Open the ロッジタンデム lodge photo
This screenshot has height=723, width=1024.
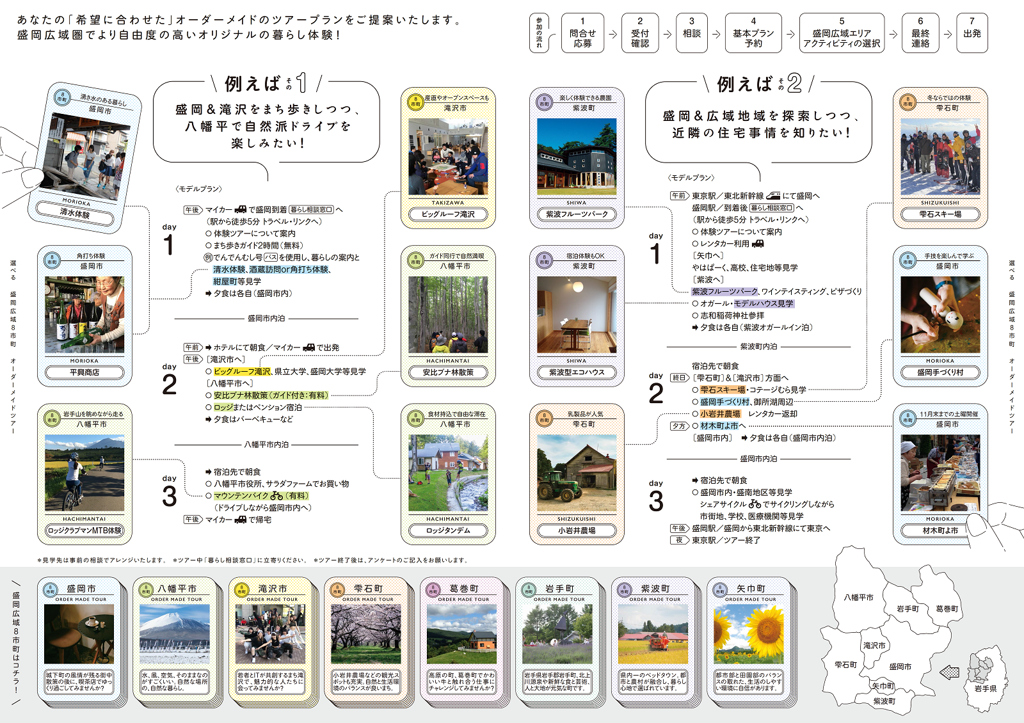(x=448, y=473)
